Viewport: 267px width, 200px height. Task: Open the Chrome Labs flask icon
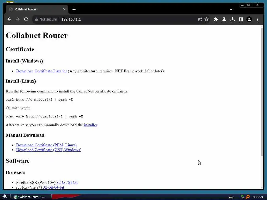click(x=224, y=19)
